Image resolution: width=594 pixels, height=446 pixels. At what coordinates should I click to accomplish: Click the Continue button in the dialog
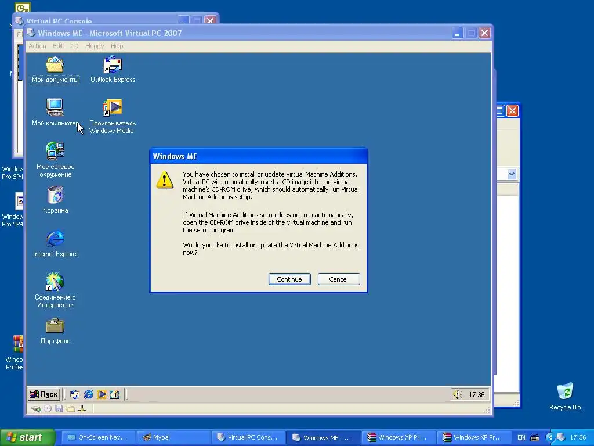pyautogui.click(x=289, y=279)
